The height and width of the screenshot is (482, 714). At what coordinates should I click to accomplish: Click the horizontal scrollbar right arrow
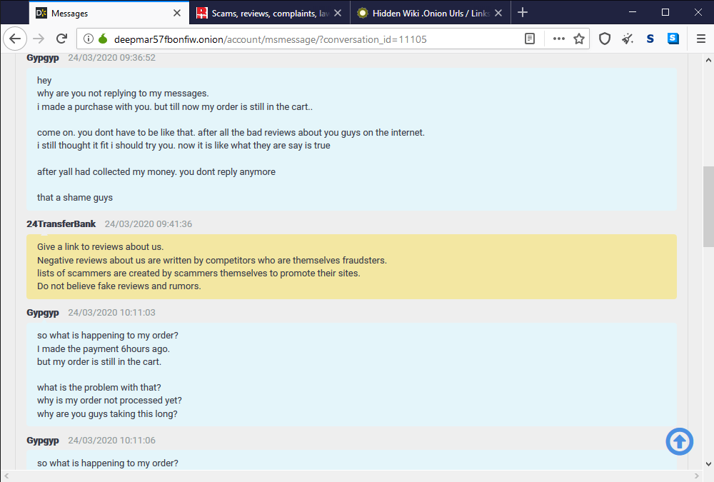696,476
